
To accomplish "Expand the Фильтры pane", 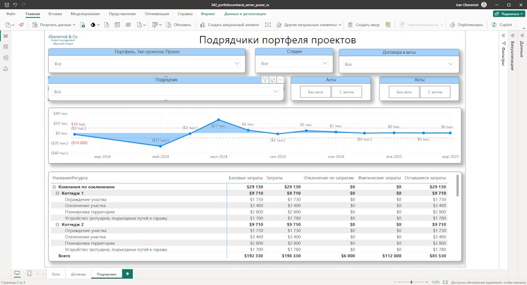I will tap(504, 35).
